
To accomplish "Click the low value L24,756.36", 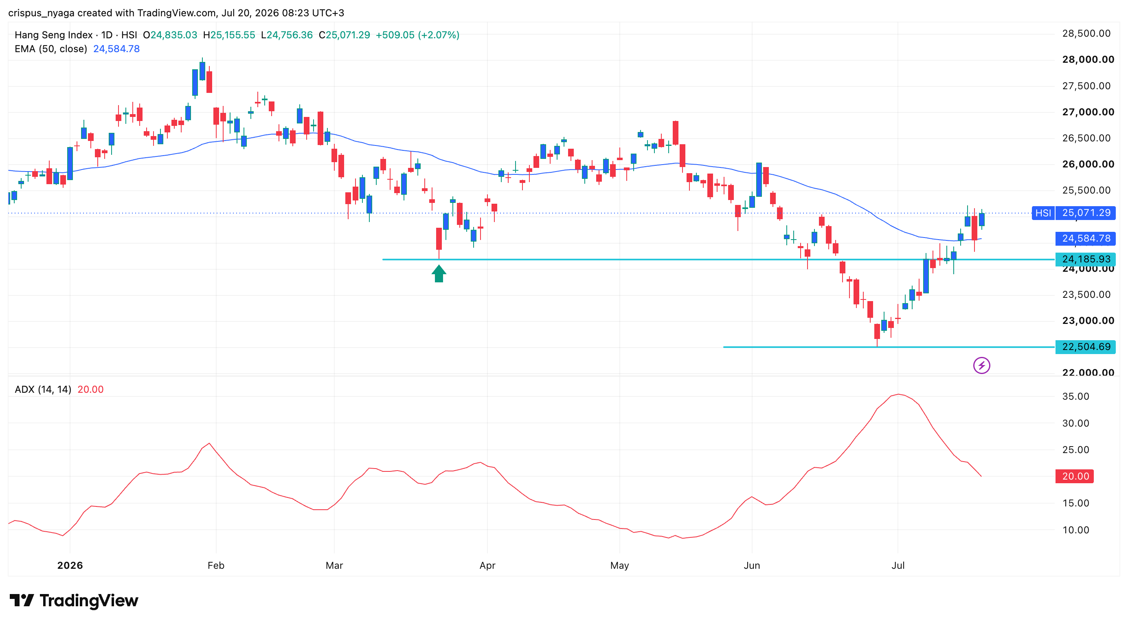I will [287, 35].
